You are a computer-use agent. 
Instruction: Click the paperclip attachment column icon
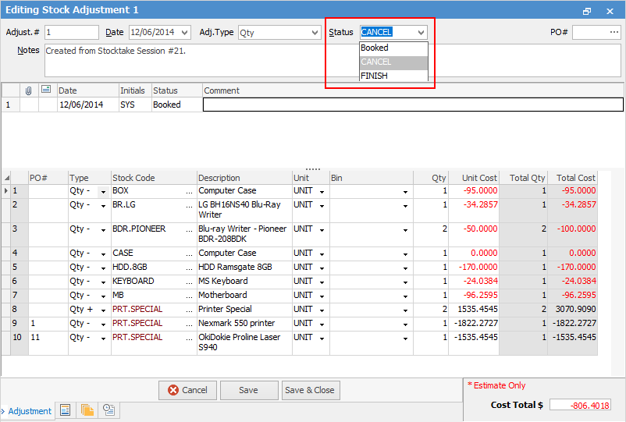point(29,90)
